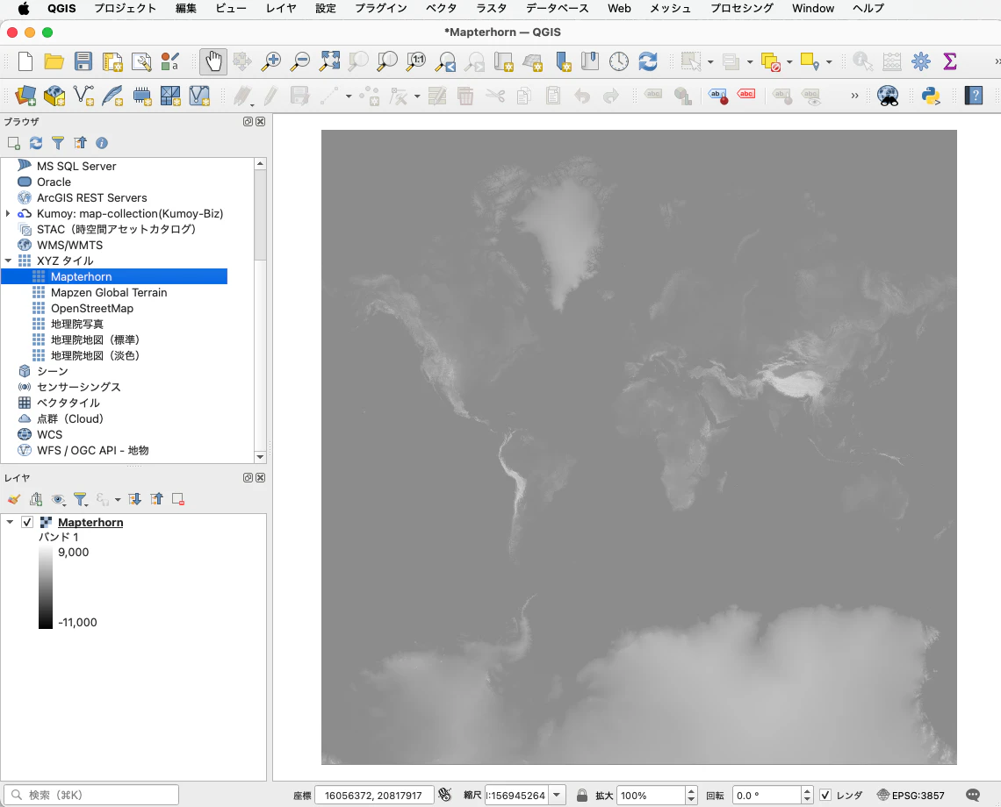Toggle the scale lock icon
1001x807 pixels.
pyautogui.click(x=581, y=795)
